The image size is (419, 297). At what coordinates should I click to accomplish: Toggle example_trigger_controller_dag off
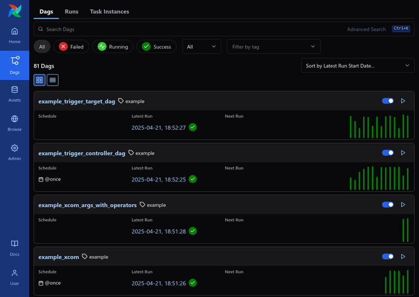click(x=388, y=153)
